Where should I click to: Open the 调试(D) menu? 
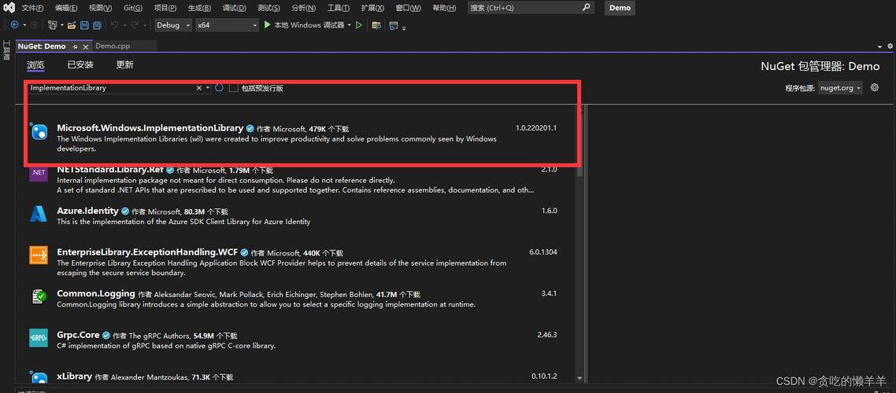(235, 8)
